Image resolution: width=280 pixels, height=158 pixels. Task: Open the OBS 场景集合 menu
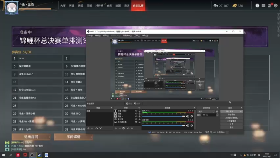(127, 35)
